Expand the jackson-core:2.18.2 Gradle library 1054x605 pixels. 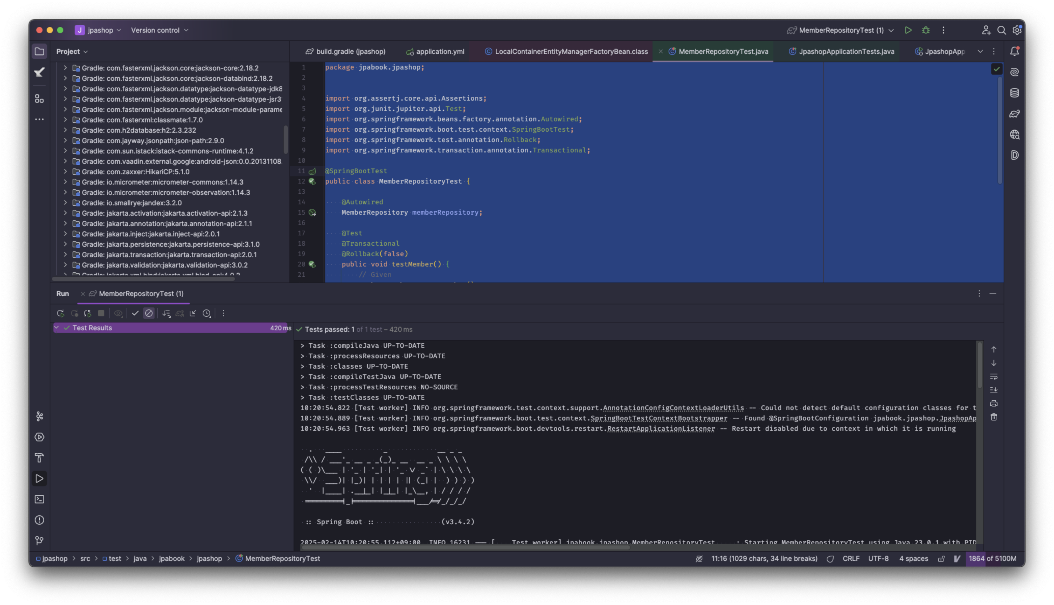[65, 68]
